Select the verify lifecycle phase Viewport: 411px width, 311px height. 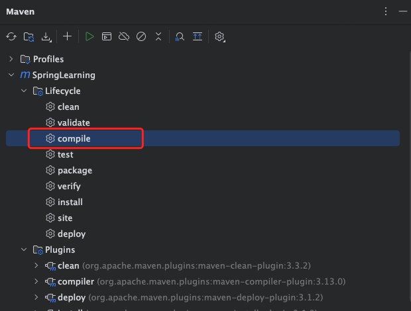tap(69, 187)
